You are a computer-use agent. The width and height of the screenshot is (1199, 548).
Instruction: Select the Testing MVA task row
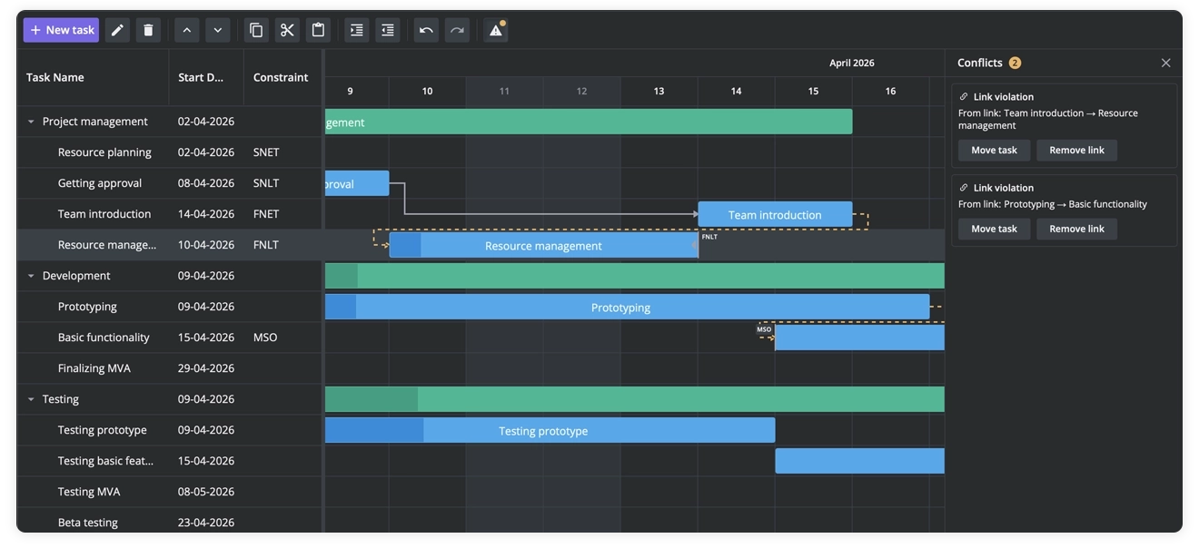click(170, 492)
